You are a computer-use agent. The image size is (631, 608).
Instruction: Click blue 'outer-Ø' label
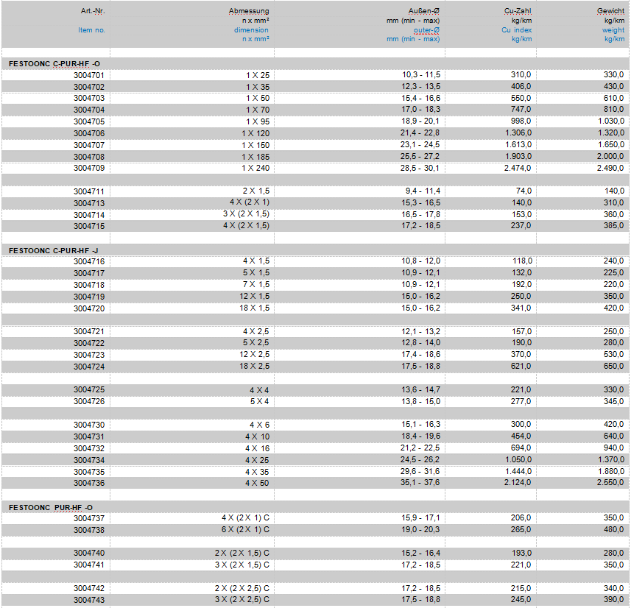pyautogui.click(x=426, y=29)
